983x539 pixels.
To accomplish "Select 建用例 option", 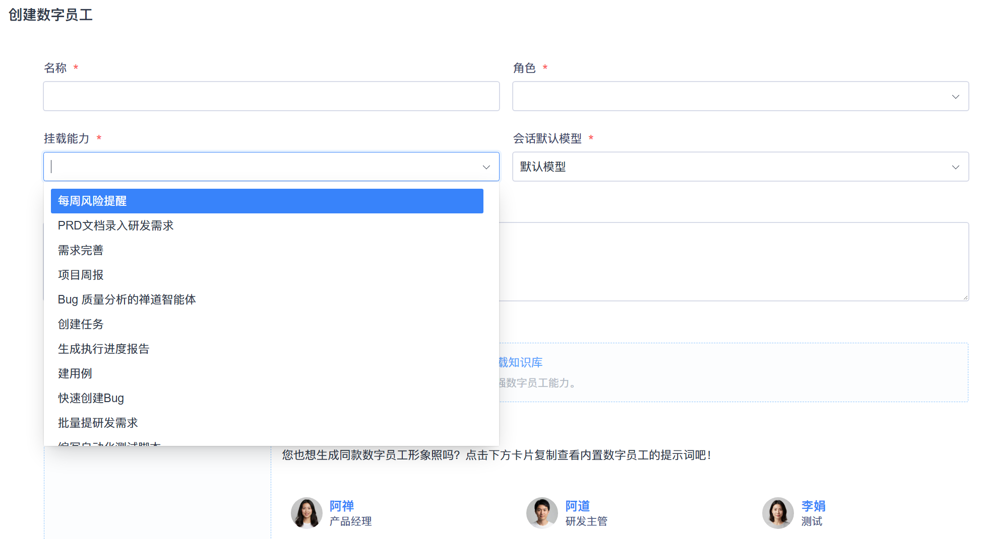I will pos(267,373).
